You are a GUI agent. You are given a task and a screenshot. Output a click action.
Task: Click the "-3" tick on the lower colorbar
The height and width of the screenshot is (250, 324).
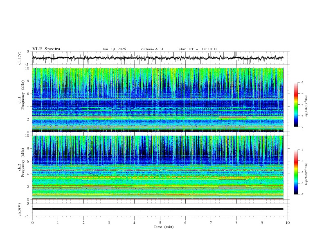[302, 150]
